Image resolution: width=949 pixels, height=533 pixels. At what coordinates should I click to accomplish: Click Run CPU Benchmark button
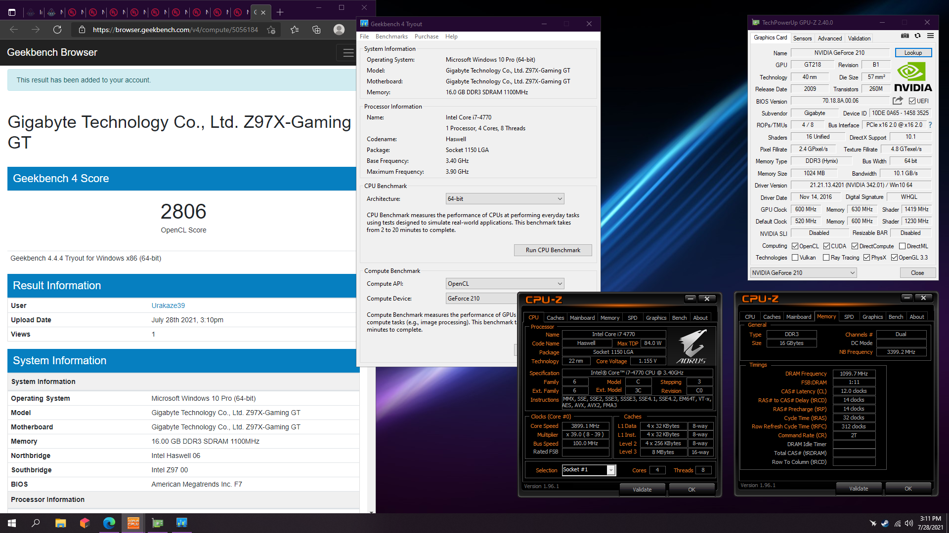coord(553,250)
